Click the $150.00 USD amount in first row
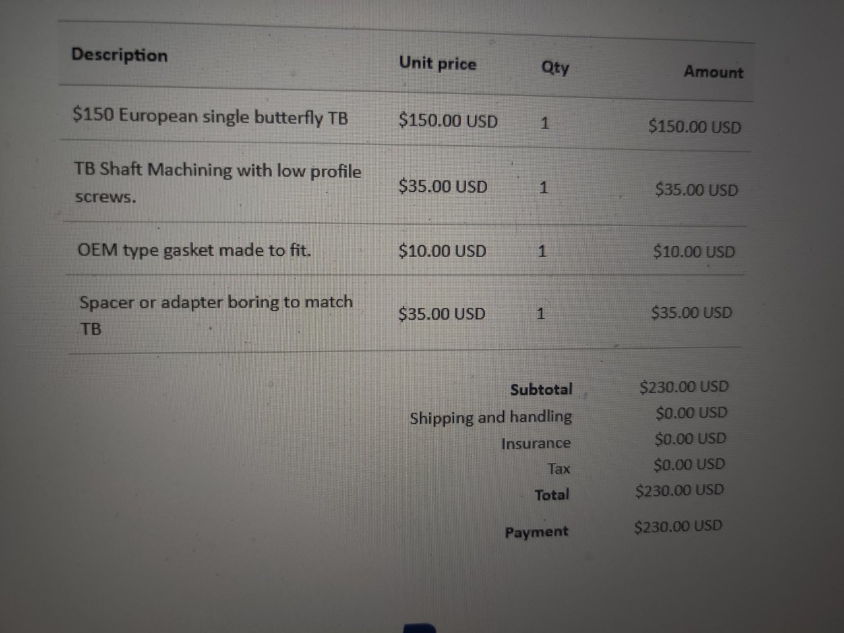The height and width of the screenshot is (633, 844). click(694, 126)
